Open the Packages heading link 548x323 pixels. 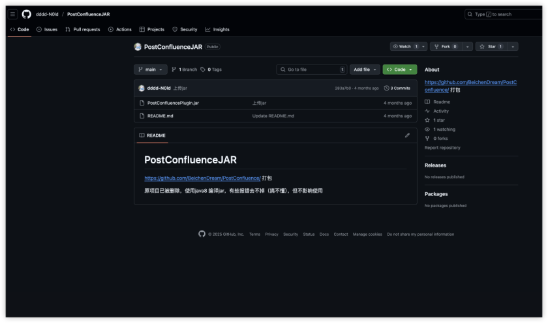point(436,194)
